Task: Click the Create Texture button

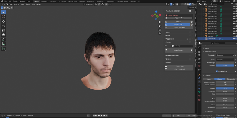Action: click(178, 50)
